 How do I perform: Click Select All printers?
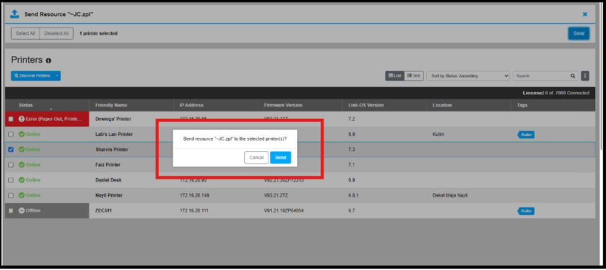[x=25, y=34]
